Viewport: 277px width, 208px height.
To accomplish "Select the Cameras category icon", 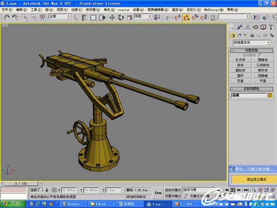I will point(252,35).
